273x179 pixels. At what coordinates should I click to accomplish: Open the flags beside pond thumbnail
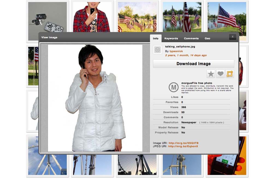[182, 17]
